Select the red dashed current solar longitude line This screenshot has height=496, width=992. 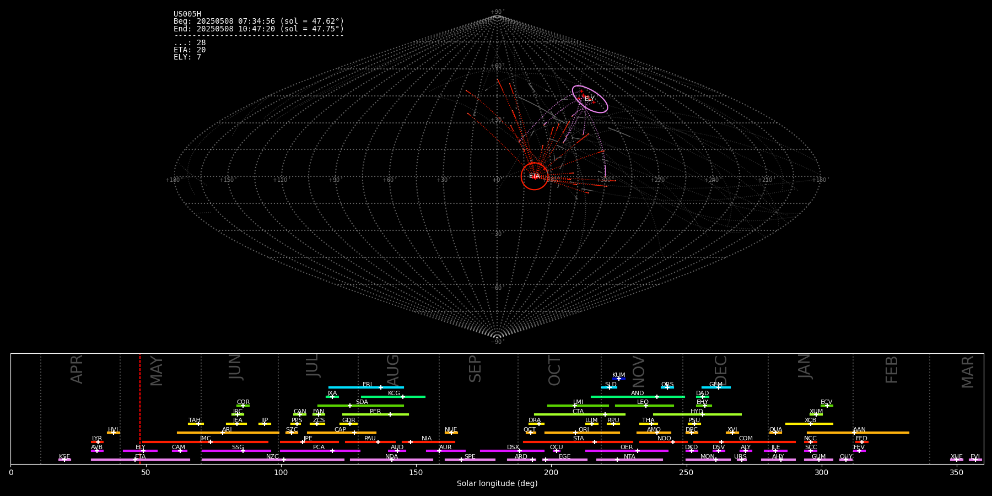[140, 408]
